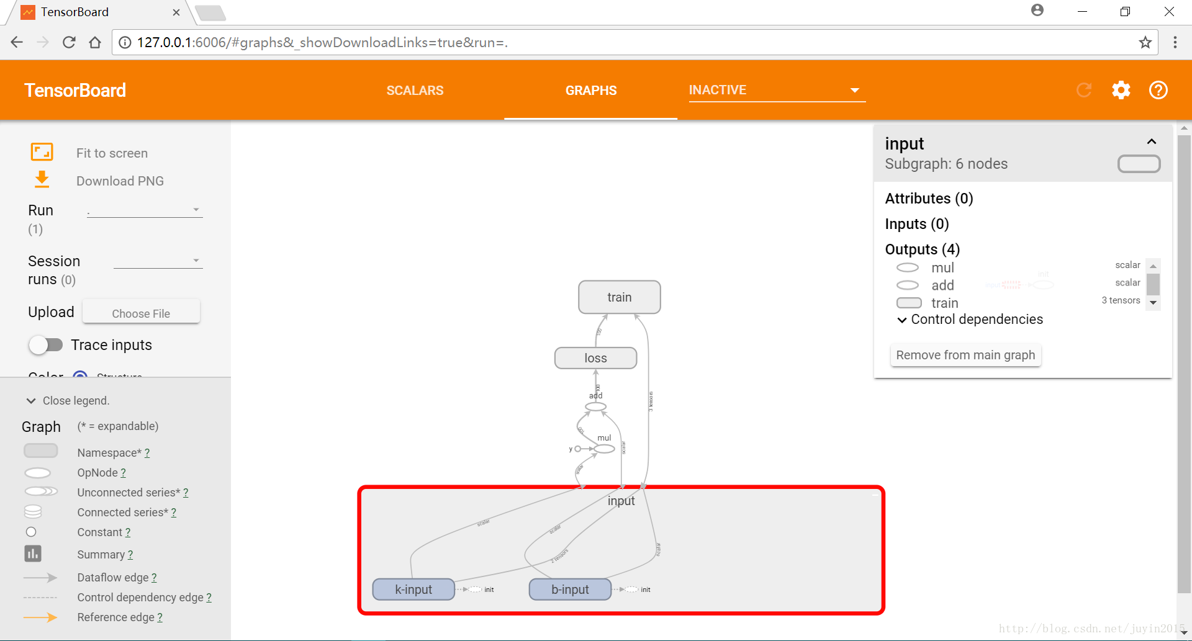Open Dataflow edge help link
Viewport: 1192px width, 641px height.
[154, 578]
